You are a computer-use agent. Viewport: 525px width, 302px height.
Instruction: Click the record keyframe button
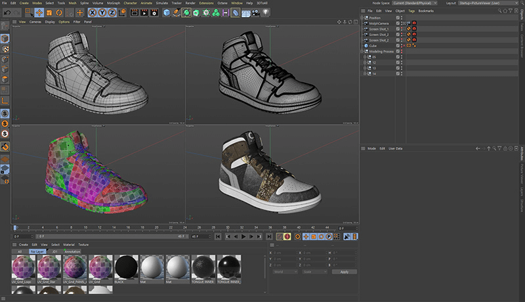click(x=280, y=237)
